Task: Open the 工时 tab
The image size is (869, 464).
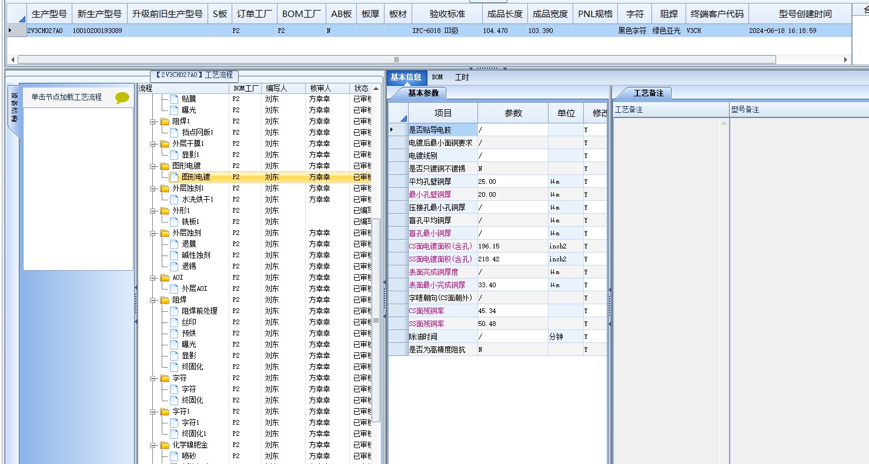Action: [462, 77]
